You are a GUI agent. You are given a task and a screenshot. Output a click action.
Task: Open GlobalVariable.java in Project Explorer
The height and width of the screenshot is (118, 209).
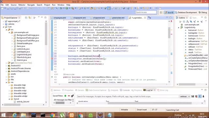tap(24, 43)
